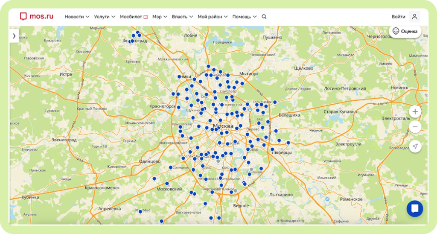Open the user profile avatar icon
Screen dimensions: 437x234
coord(414,17)
